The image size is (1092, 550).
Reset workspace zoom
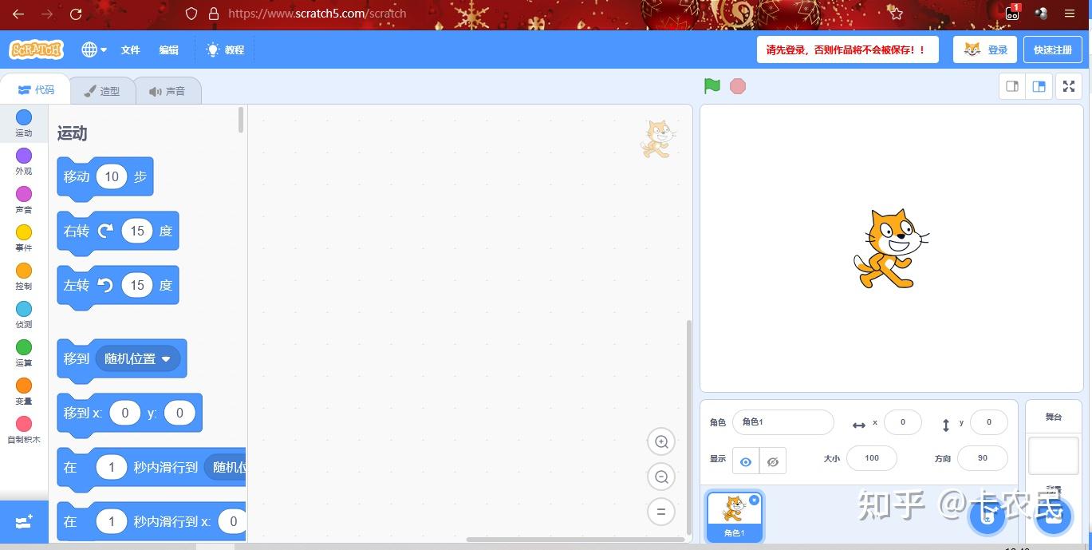(661, 512)
